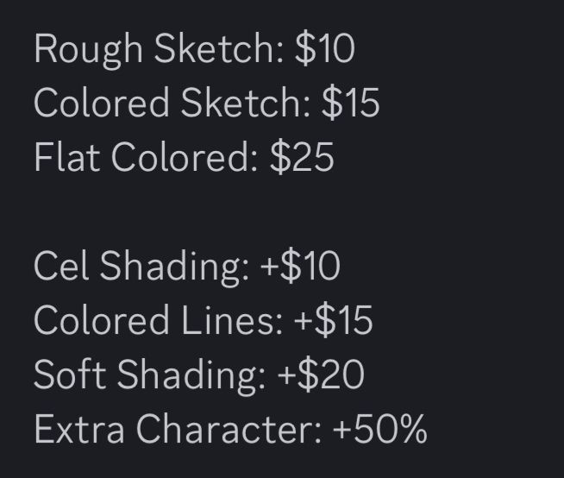The image size is (564, 478).
Task: Select the Colored Sketch: $15 text
Action: point(206,103)
